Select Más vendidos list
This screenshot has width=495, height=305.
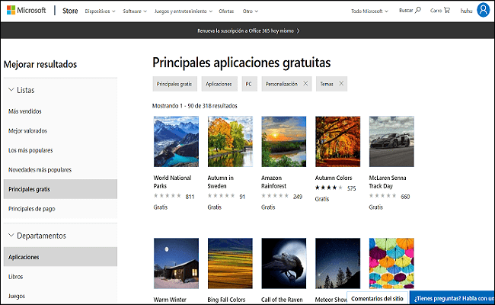[25, 111]
